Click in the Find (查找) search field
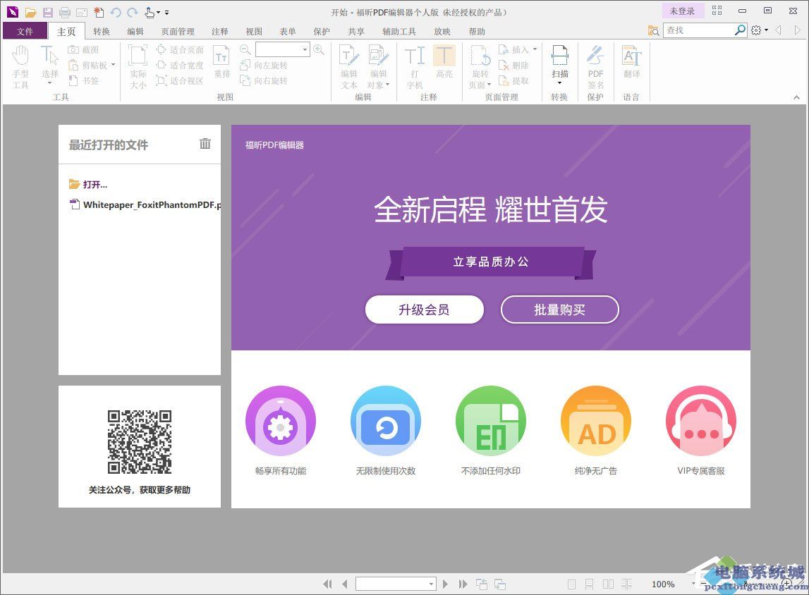809x595 pixels. [x=698, y=30]
